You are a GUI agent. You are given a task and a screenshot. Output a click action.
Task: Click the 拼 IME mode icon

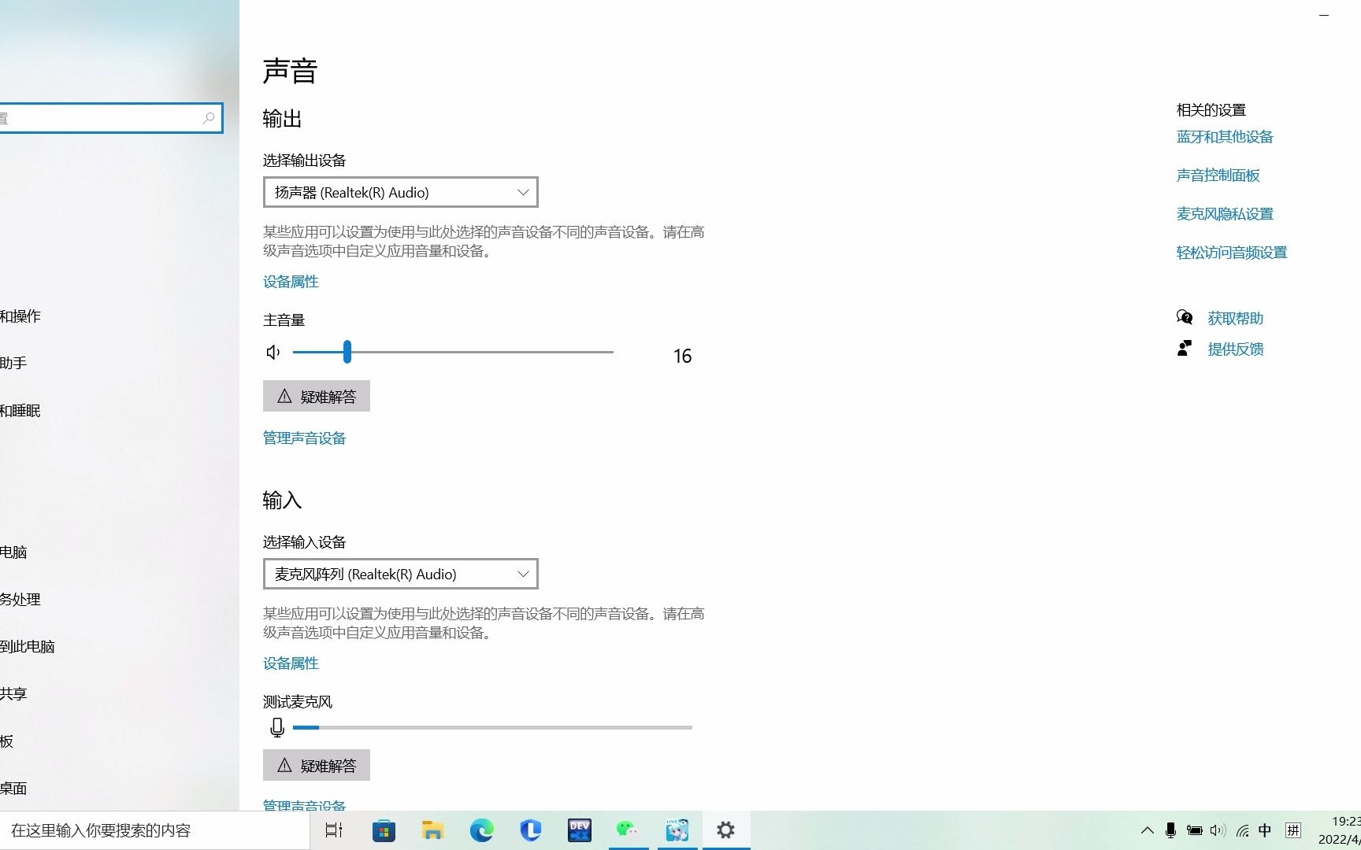(x=1293, y=830)
